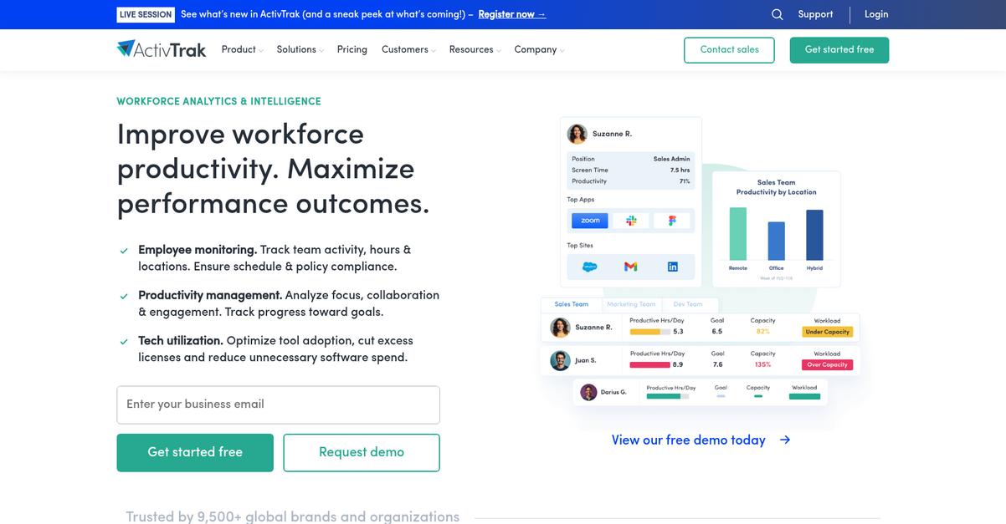Viewport: 1006px width, 524px height.
Task: Click the Zoom app icon
Action: pyautogui.click(x=590, y=221)
